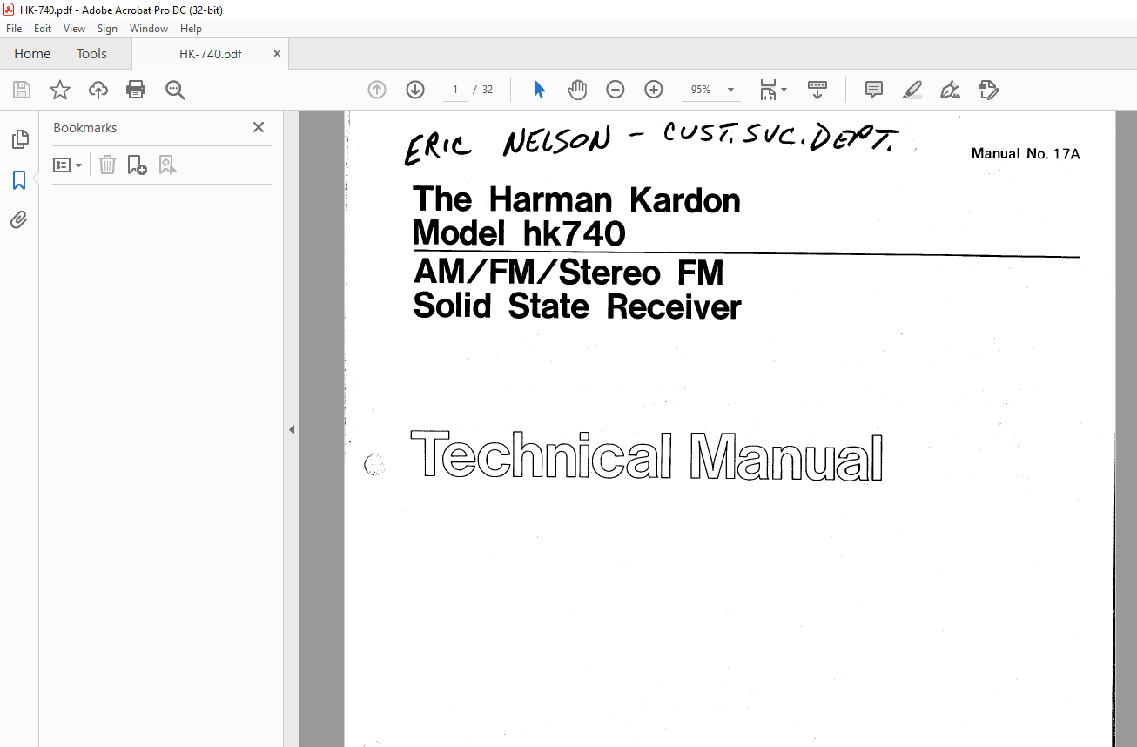The image size is (1137, 747).
Task: Zoom out with the minus button
Action: point(616,90)
